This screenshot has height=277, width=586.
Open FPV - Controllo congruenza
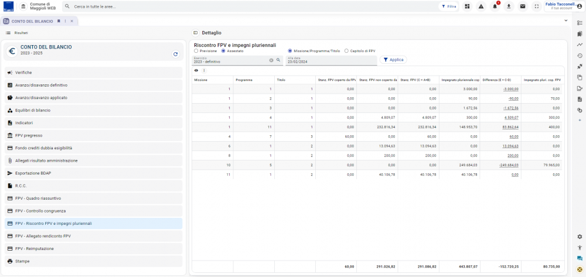(93, 211)
